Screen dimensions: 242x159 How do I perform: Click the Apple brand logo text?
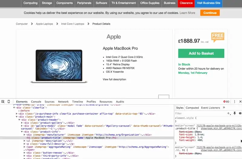tap(114, 37)
